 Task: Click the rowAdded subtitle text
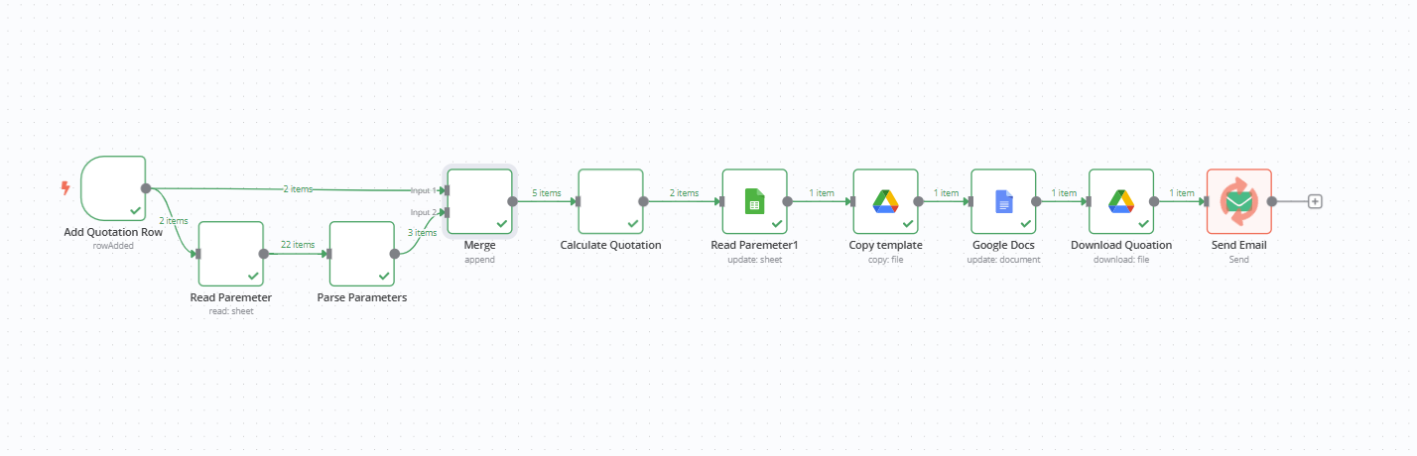[113, 247]
